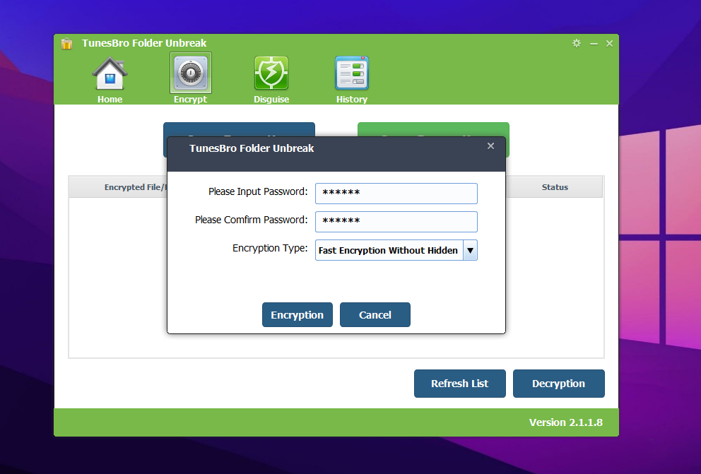The image size is (701, 474).
Task: Close the TunesBro Folder Unbreak dialog
Action: [490, 146]
